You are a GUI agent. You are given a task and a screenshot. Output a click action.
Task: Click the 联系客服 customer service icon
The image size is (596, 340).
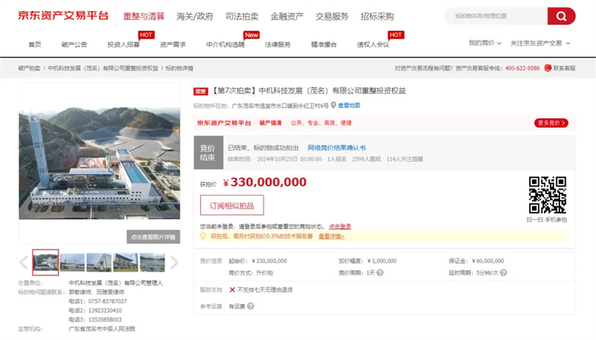point(548,68)
